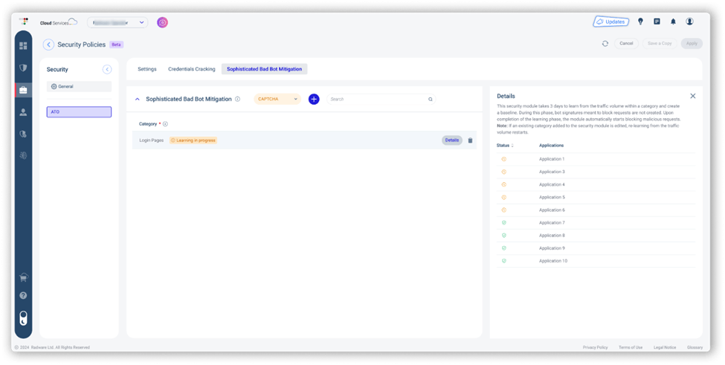Click the blue plus add category button

314,99
